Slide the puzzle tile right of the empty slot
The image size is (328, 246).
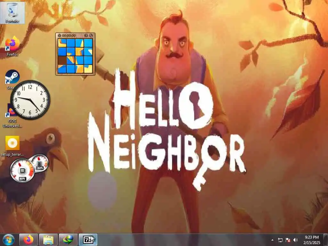pyautogui.click(x=71, y=60)
